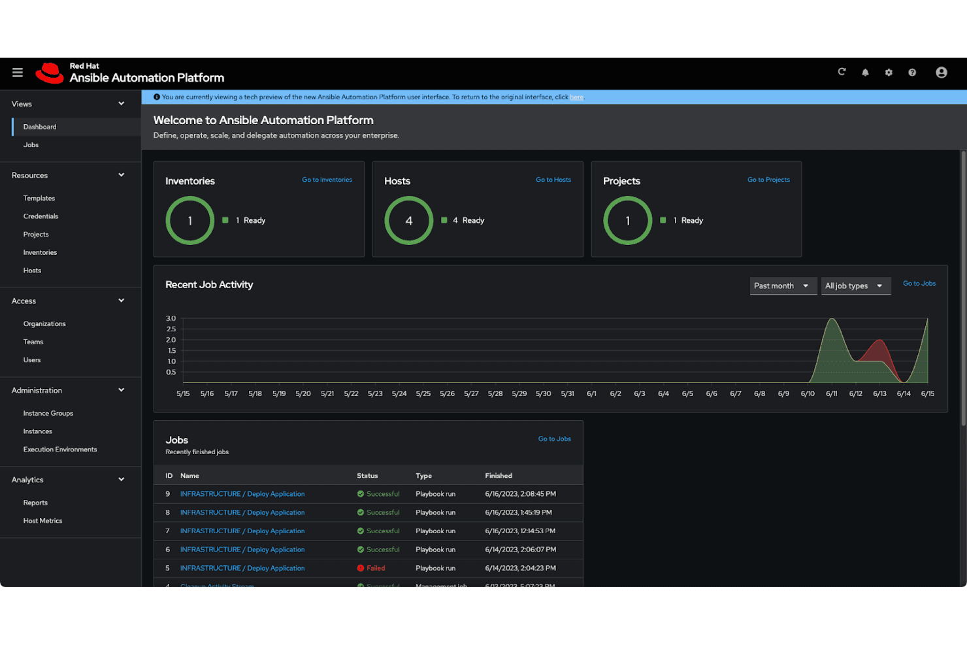Click the Finished column header
The width and height of the screenshot is (967, 645).
[499, 476]
